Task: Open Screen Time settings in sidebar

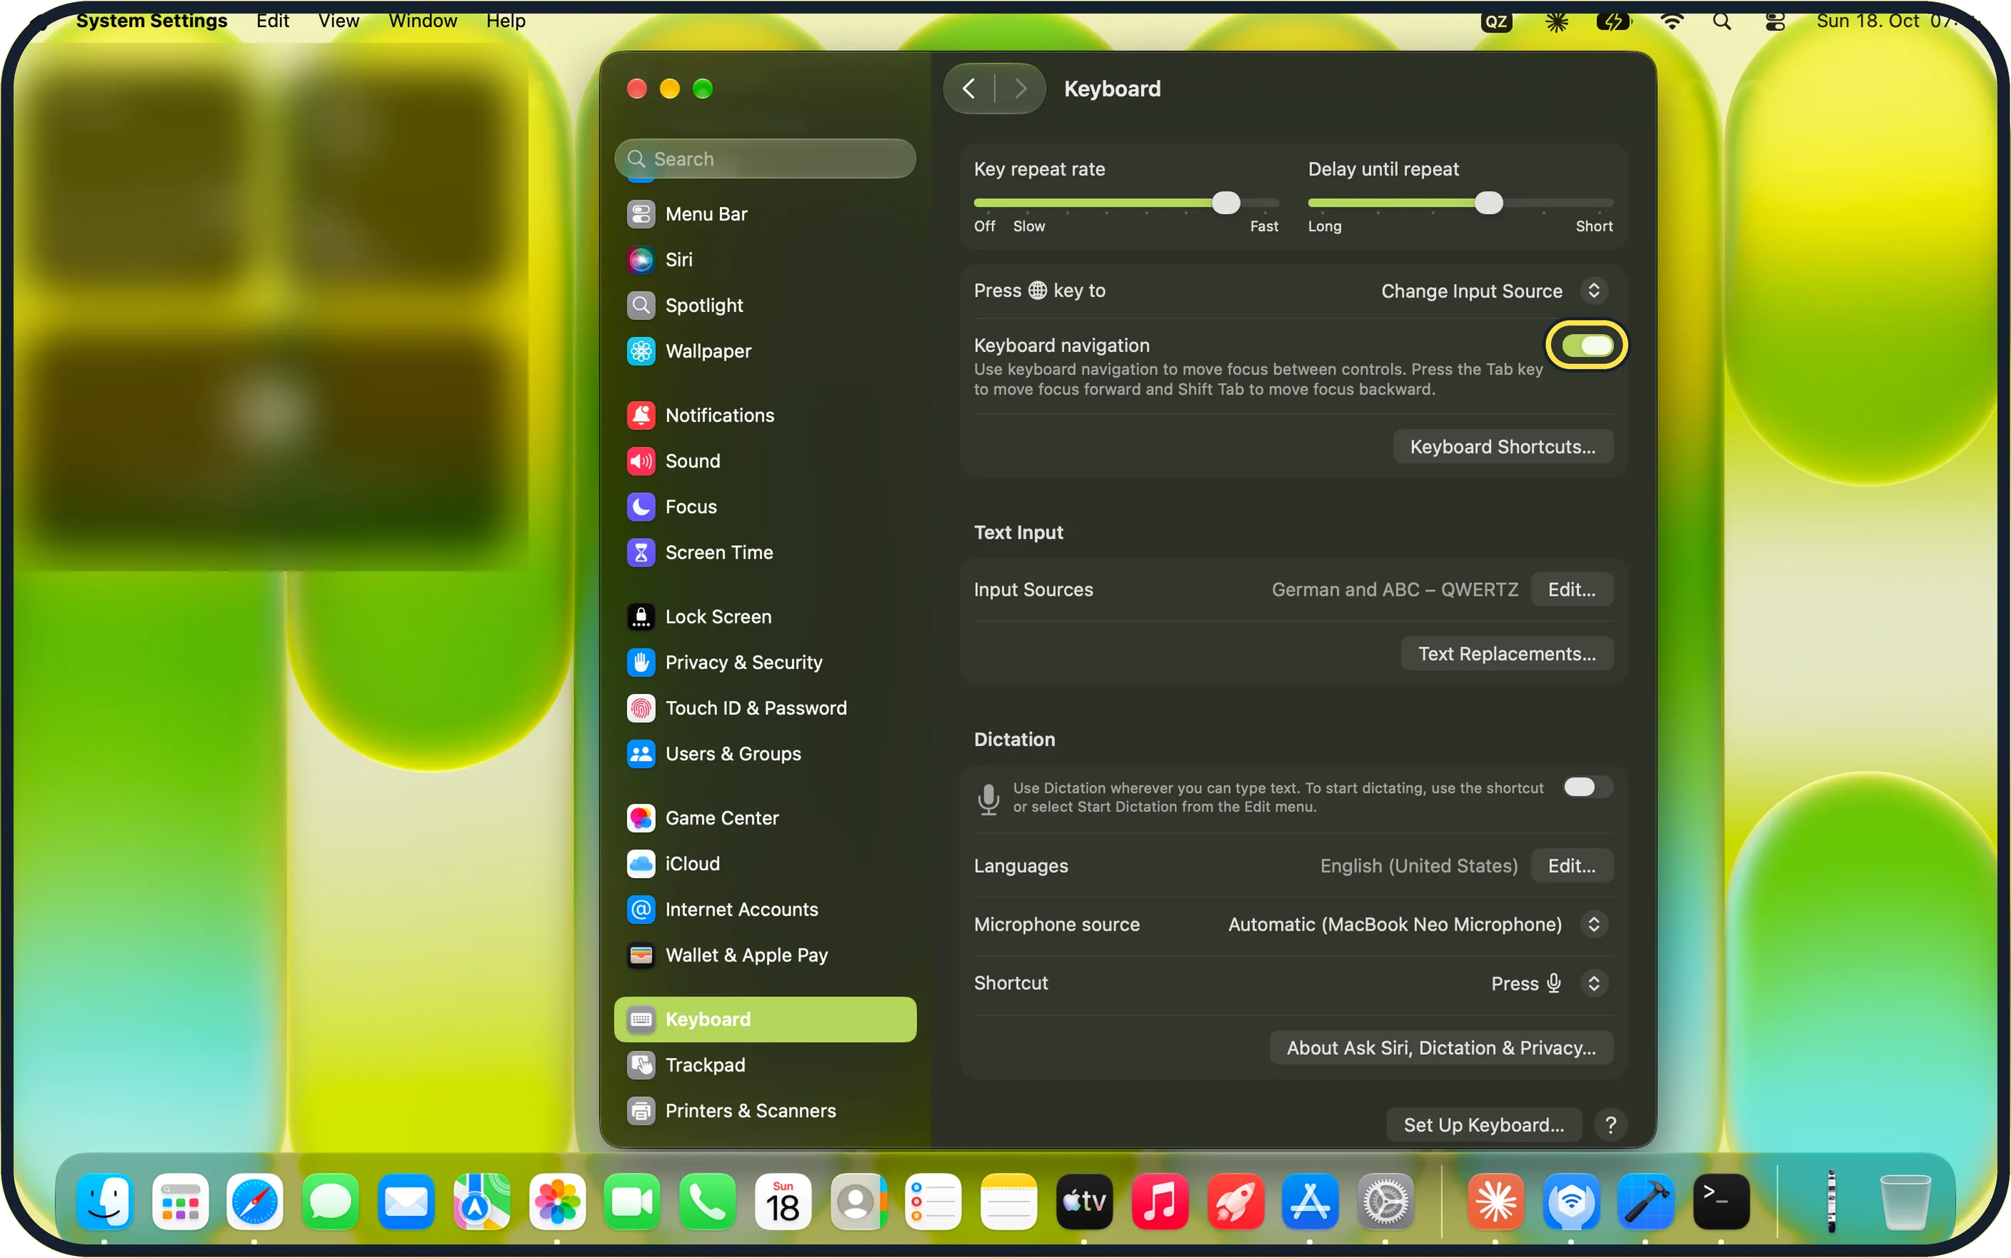Action: pyautogui.click(x=765, y=553)
